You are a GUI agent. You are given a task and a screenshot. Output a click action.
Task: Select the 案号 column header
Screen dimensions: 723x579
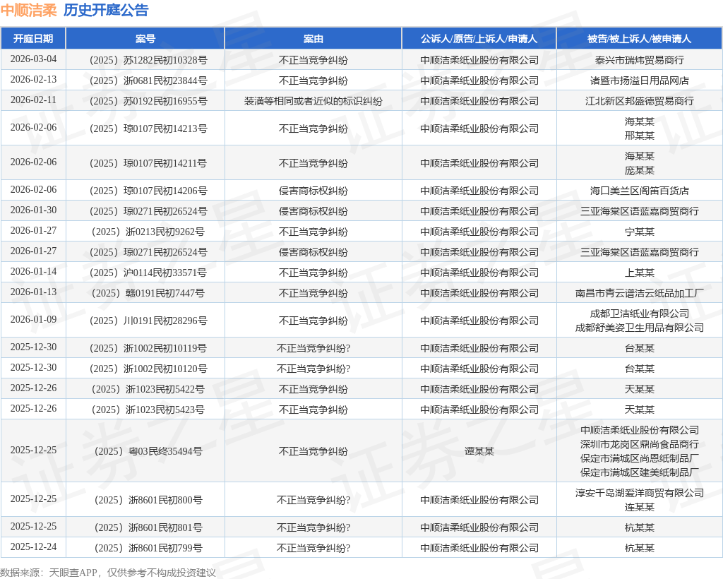point(145,39)
